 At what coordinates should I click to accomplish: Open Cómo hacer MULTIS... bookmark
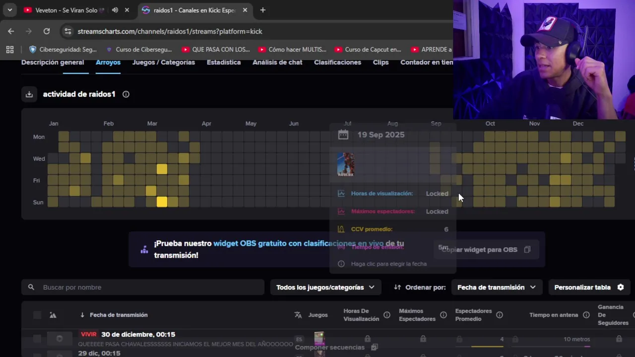click(x=292, y=50)
